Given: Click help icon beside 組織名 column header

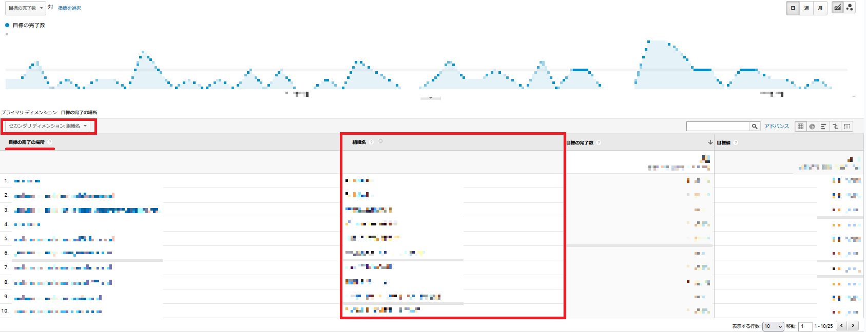Looking at the screenshot, I should point(371,142).
